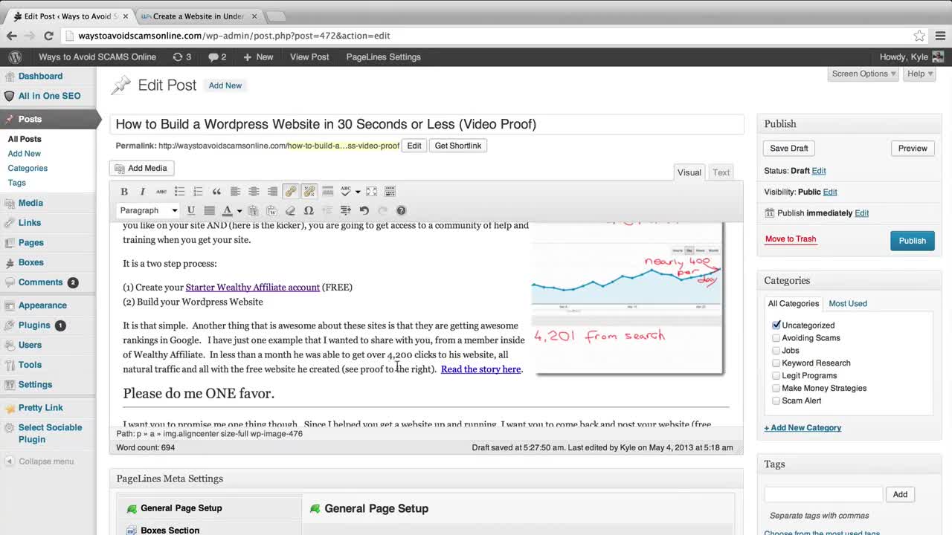Click the Add Media button

141,169
